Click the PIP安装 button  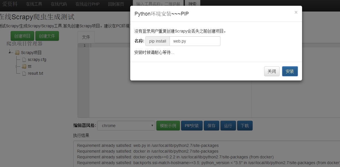pyautogui.click(x=192, y=126)
